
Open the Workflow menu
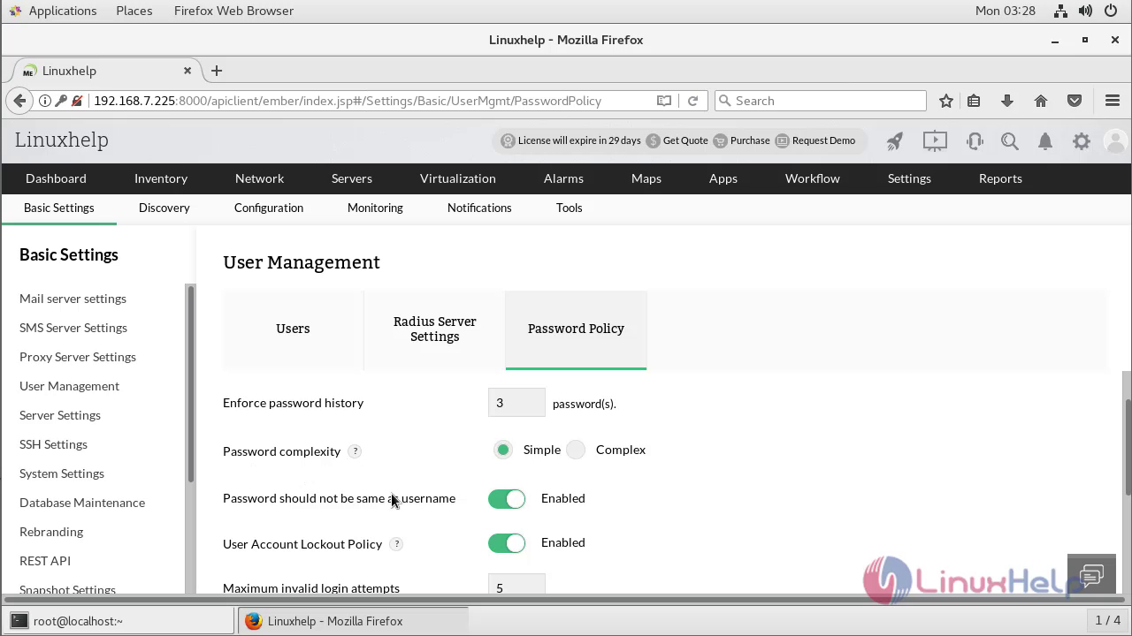[813, 178]
